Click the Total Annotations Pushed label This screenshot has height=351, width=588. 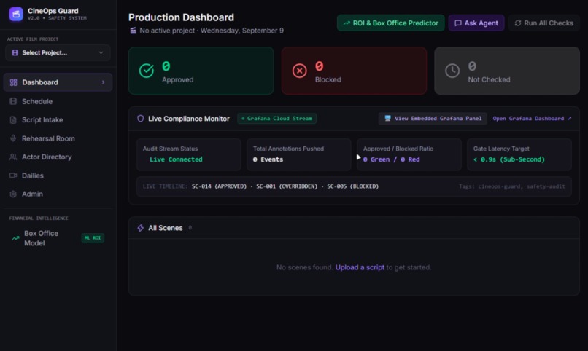click(288, 149)
